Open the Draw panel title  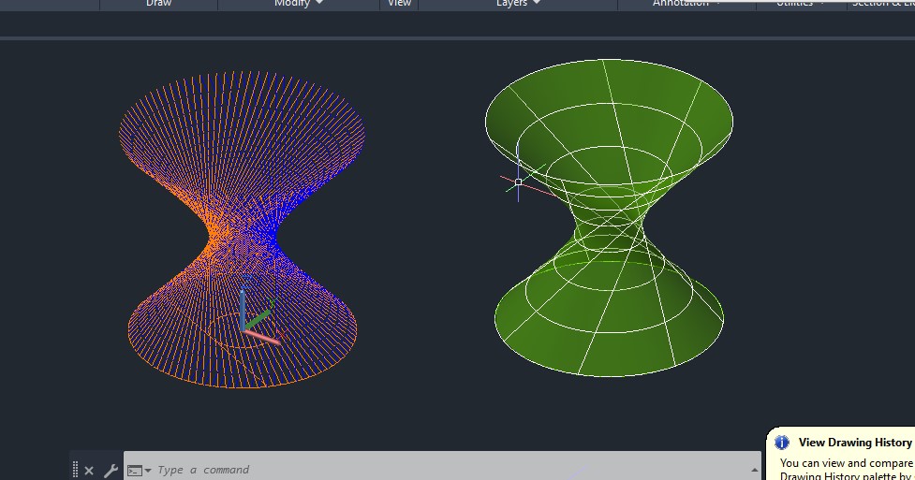[158, 4]
